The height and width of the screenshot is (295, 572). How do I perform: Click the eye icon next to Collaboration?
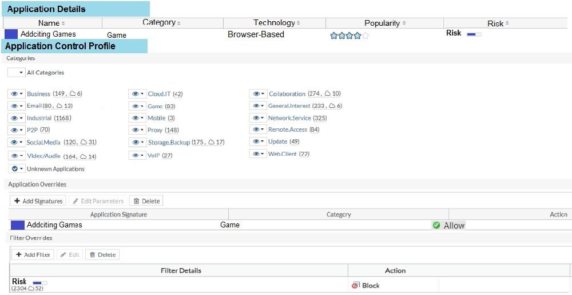256,94
